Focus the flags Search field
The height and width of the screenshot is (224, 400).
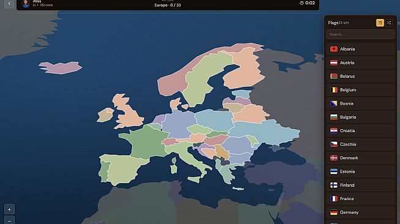coord(360,34)
